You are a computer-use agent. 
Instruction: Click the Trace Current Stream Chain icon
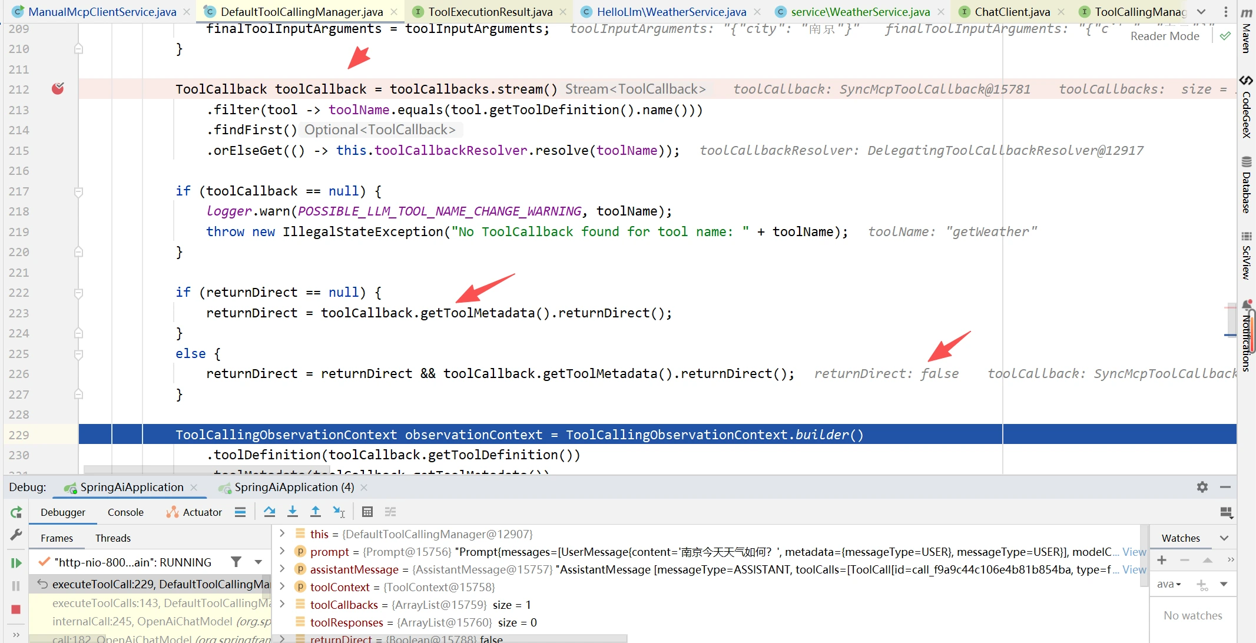tap(390, 512)
